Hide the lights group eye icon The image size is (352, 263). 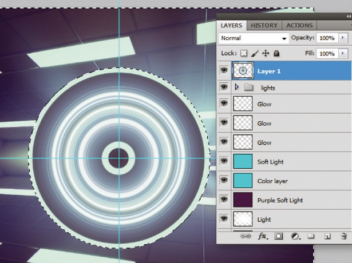tap(224, 87)
